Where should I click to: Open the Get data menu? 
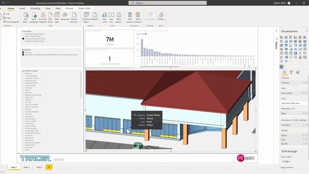click(x=26, y=17)
